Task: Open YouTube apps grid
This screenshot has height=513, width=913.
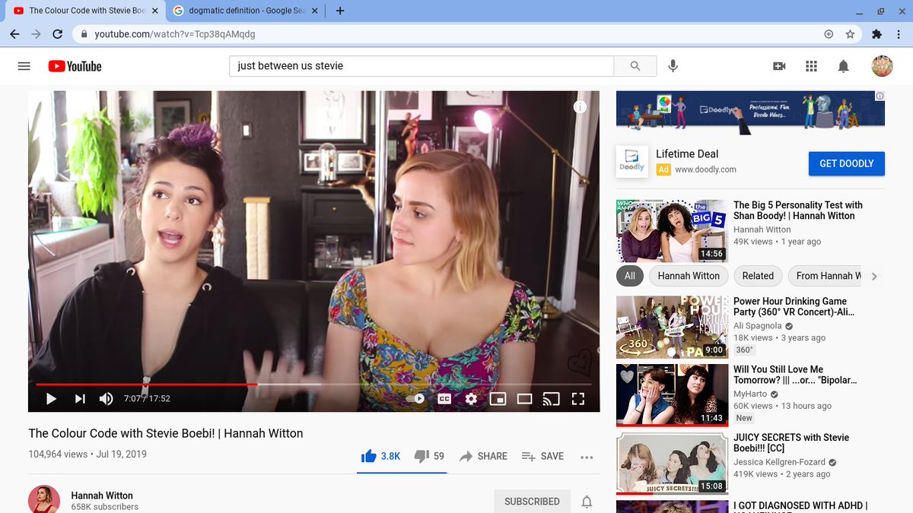Action: [811, 66]
